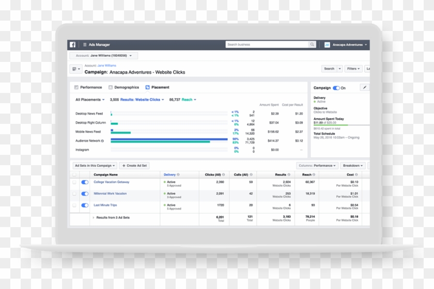Click the Audience Network results bar
This screenshot has height=289, width=434.
(168, 139)
